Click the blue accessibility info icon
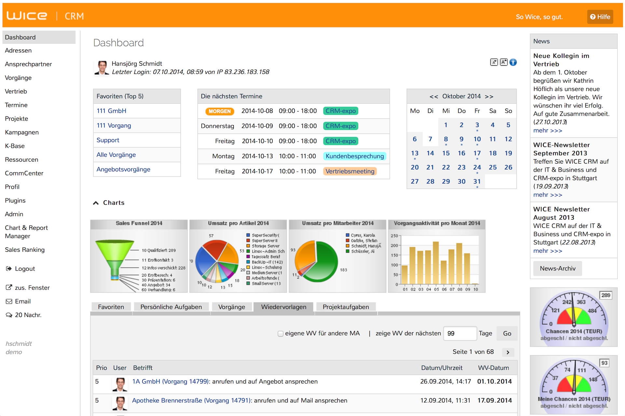The width and height of the screenshot is (625, 416). click(513, 62)
